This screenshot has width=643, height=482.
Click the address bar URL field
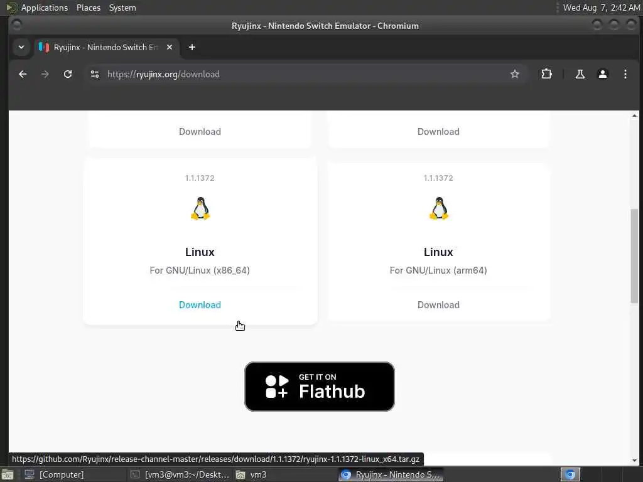pyautogui.click(x=306, y=74)
